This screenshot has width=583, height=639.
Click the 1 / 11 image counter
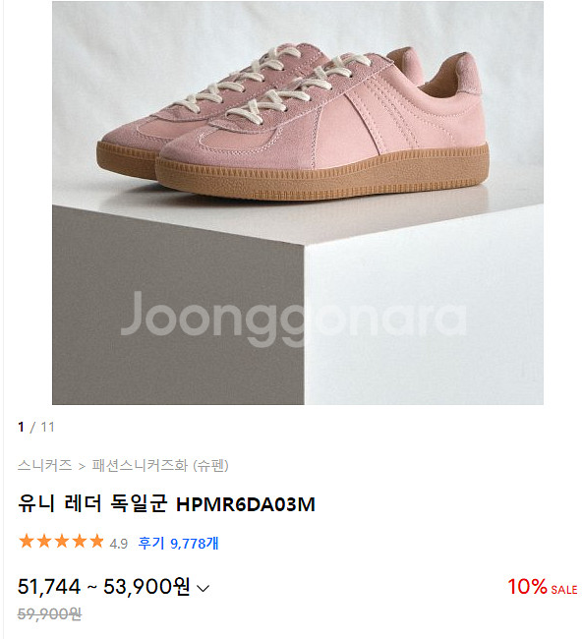[35, 427]
